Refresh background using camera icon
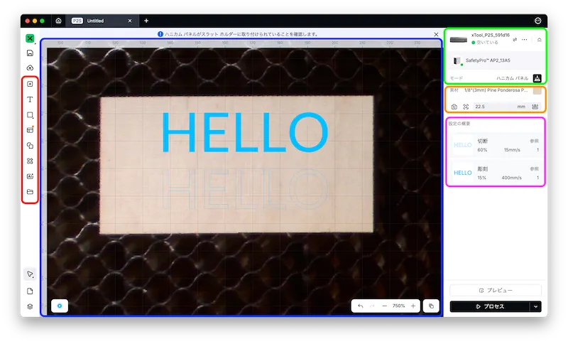Screen dimensions: 568x344 point(454,107)
